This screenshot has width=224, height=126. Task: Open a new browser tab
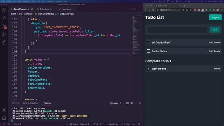click(x=184, y=6)
